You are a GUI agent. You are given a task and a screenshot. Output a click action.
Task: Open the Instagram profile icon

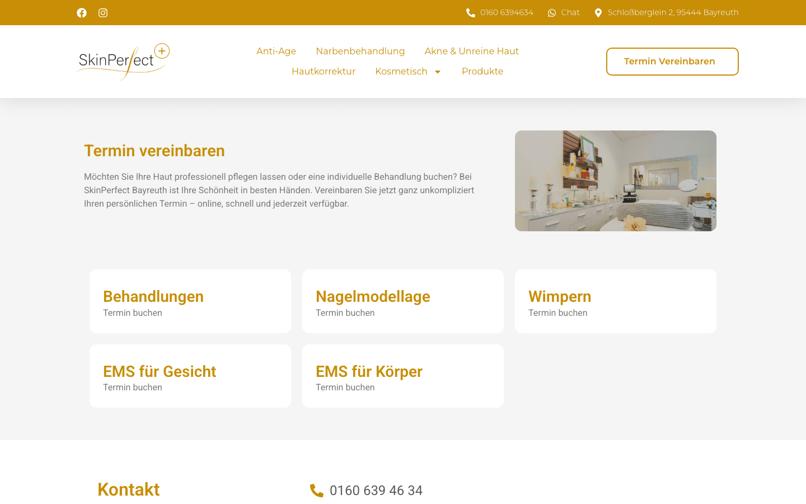point(103,13)
